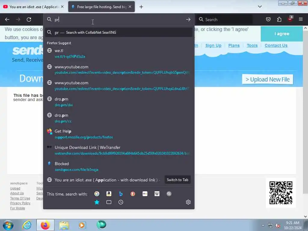The height and width of the screenshot is (231, 308).
Task: Search this time with Bing
Action: coord(121,194)
